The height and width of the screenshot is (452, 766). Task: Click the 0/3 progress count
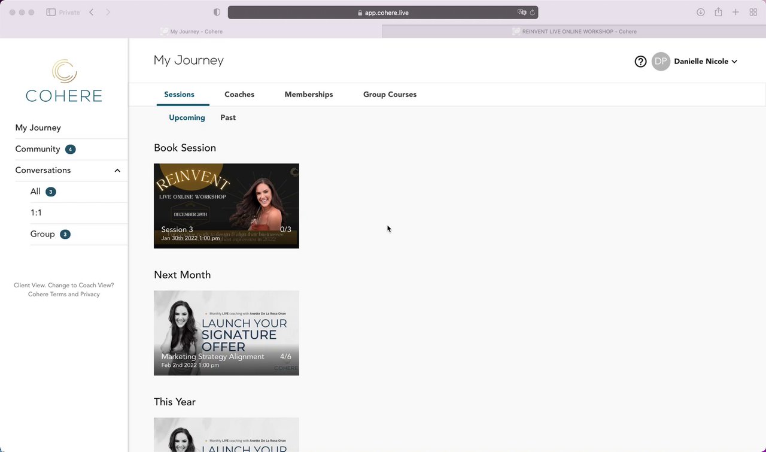(285, 229)
